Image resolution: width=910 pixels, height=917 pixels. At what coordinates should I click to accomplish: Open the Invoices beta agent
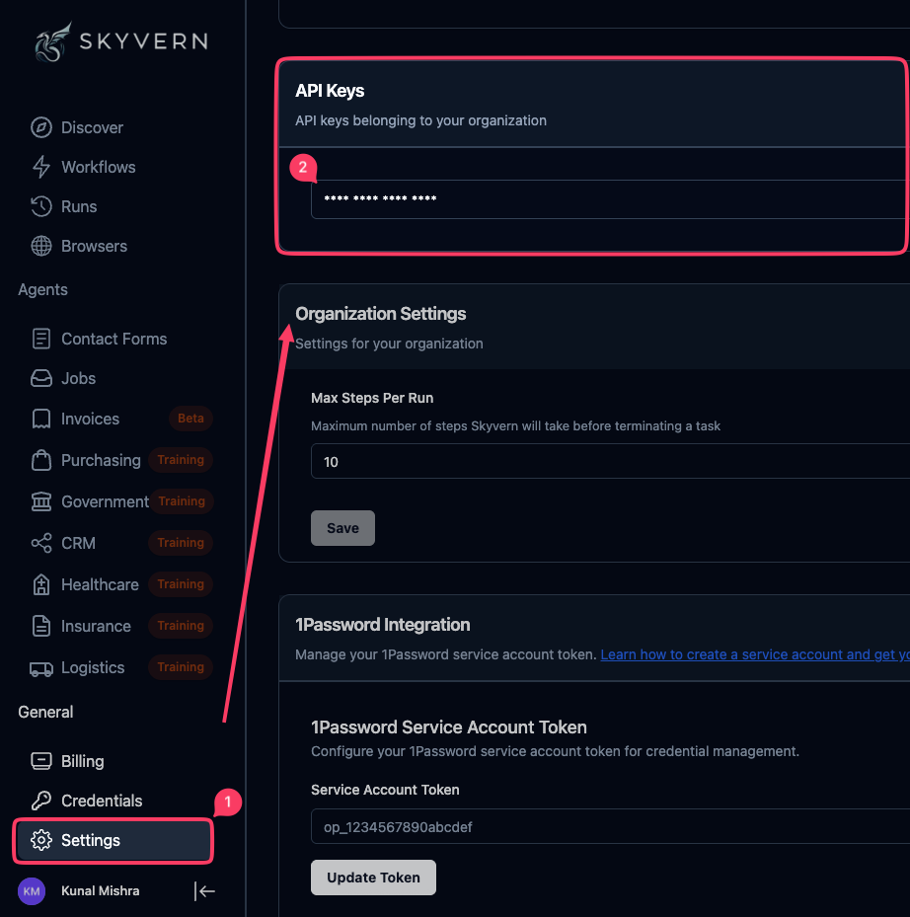pos(89,419)
